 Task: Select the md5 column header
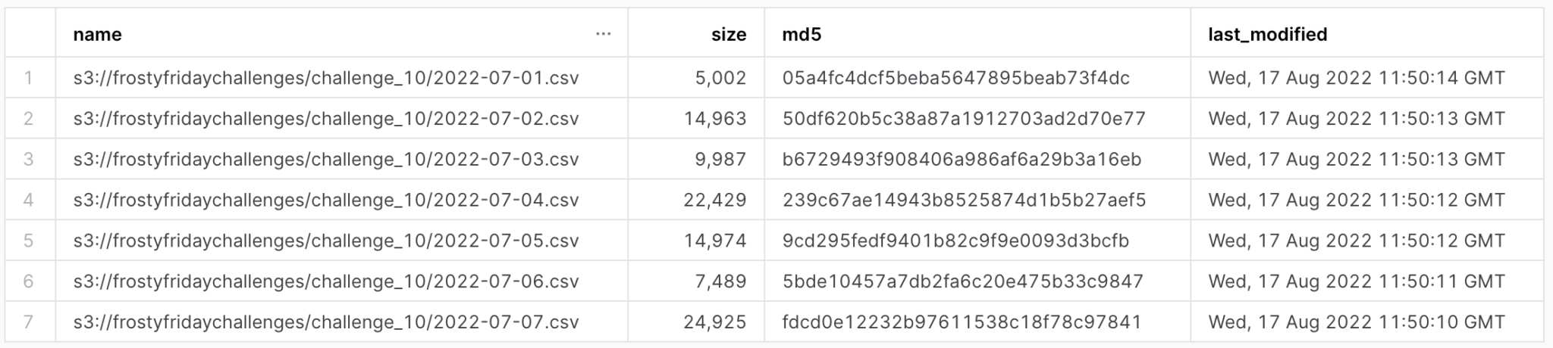click(x=802, y=34)
